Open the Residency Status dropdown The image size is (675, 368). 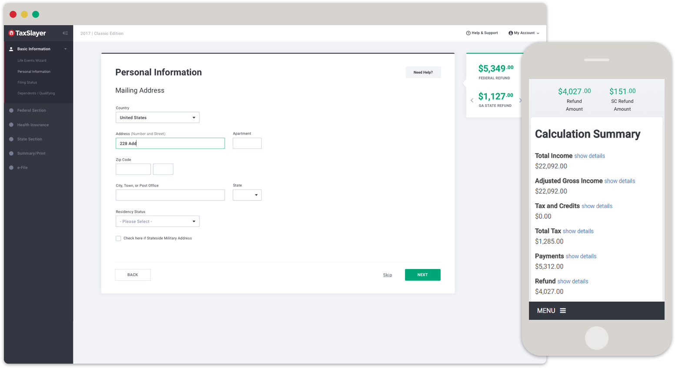[157, 221]
